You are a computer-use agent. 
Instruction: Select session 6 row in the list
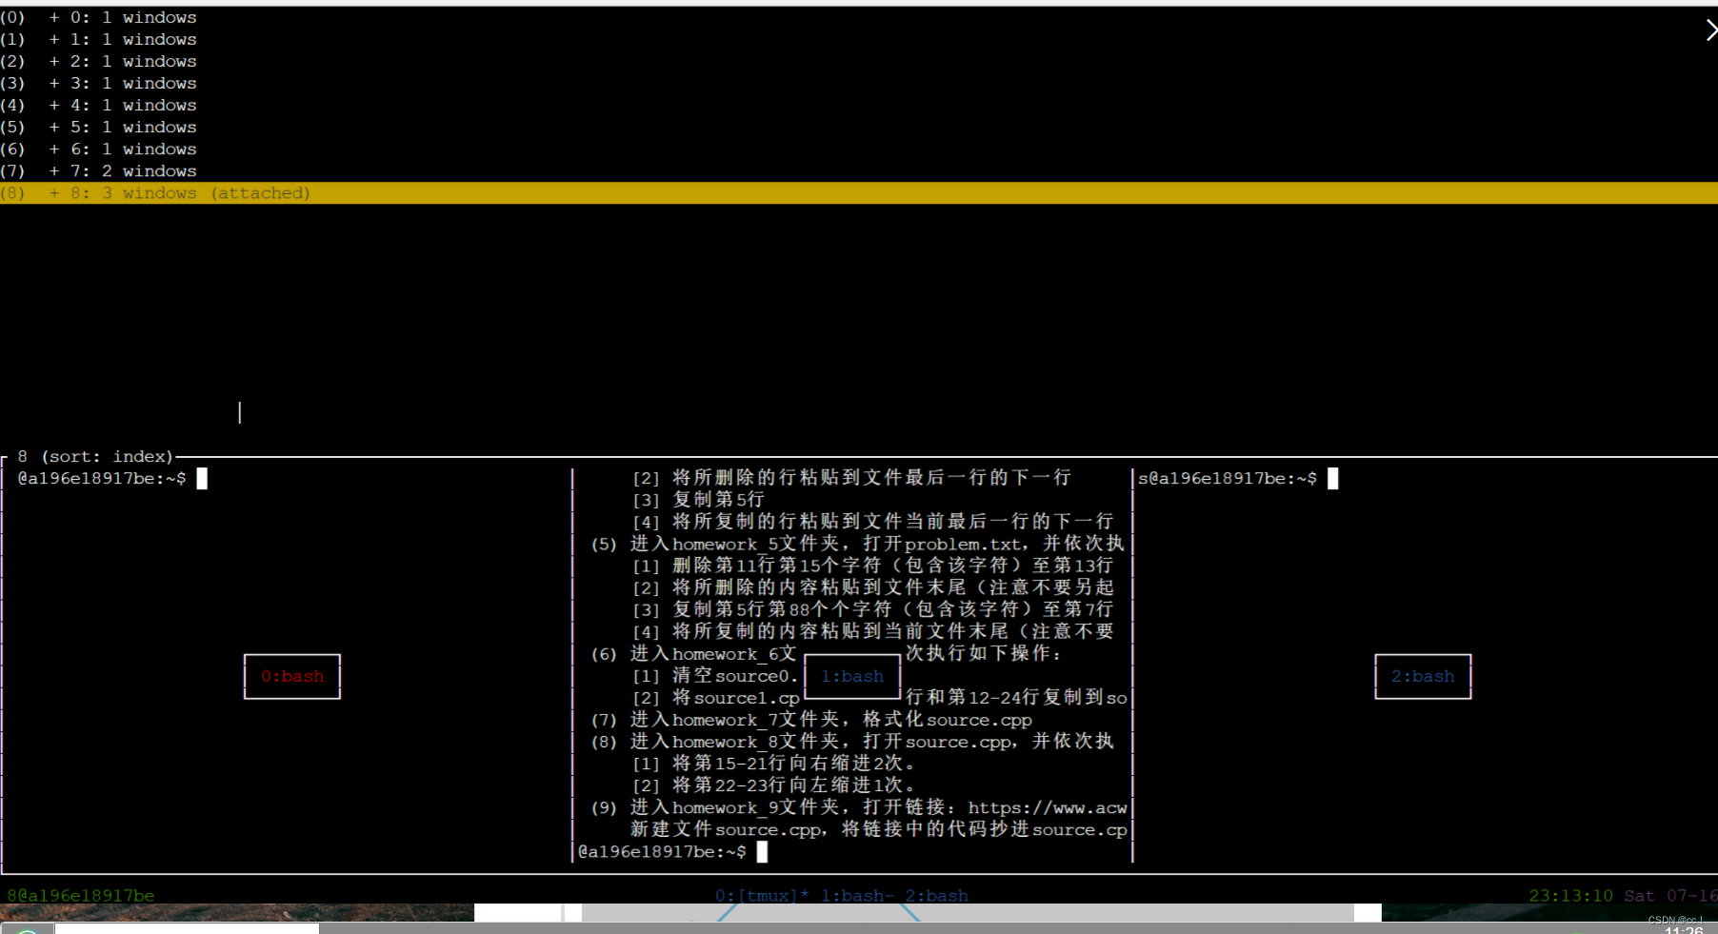859,149
